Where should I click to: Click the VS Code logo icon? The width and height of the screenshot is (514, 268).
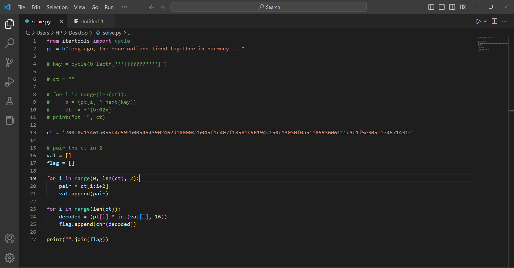(x=7, y=7)
